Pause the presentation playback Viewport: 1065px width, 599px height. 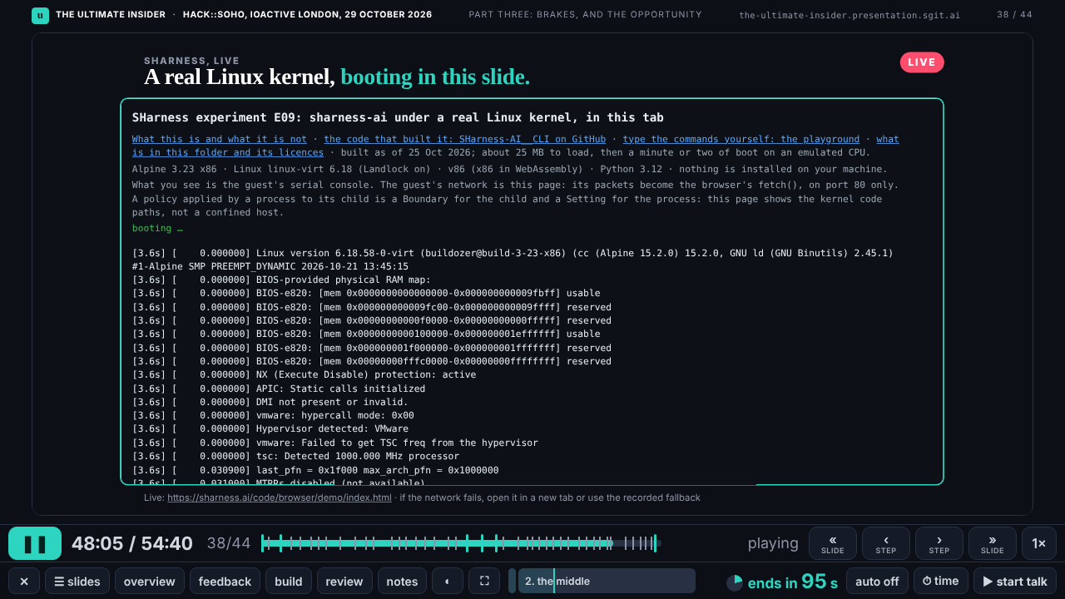35,543
